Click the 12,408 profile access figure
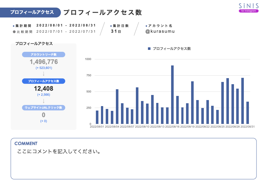Image resolution: width=267 pixels, height=189 pixels. tap(44, 88)
